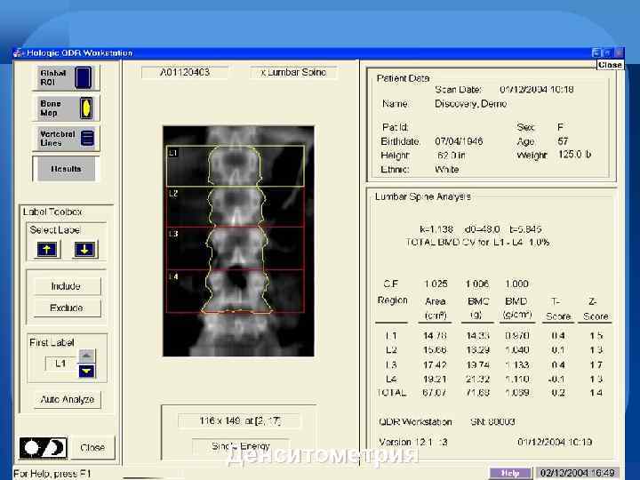This screenshot has height=480, width=640.
Task: Move label selection up with arrow
Action: (46, 250)
